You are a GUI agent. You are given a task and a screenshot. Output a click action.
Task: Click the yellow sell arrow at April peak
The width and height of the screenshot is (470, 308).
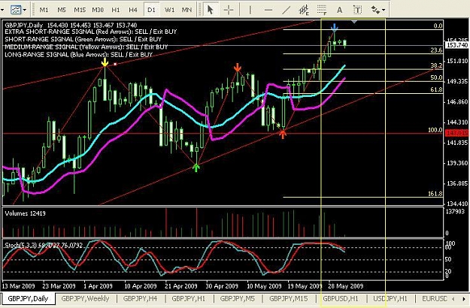pyautogui.click(x=105, y=62)
